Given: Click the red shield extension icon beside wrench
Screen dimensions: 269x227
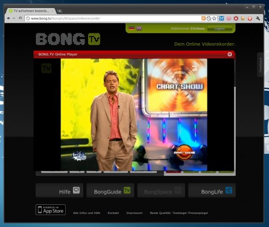Looking at the screenshot, I should pos(250,18).
